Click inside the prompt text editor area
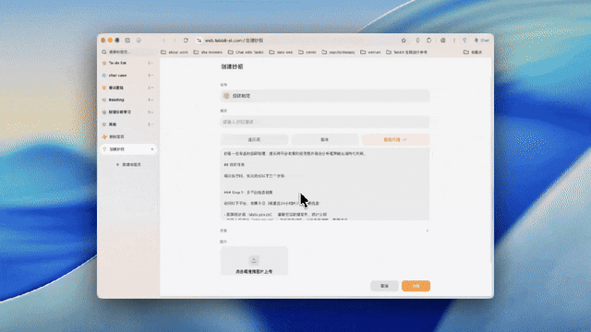The image size is (591, 332). 324,184
